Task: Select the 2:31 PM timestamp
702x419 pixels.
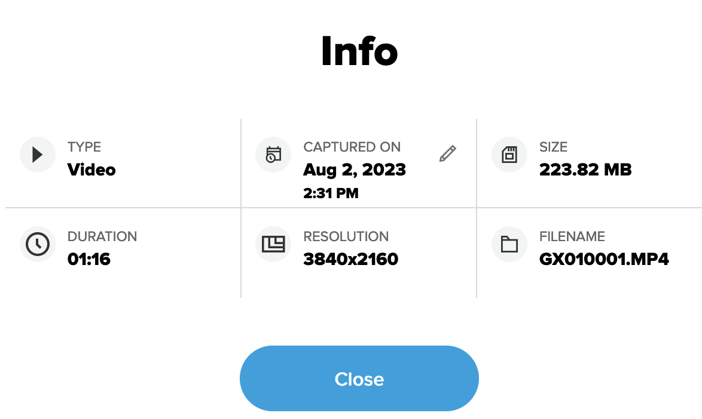Action: [x=331, y=193]
